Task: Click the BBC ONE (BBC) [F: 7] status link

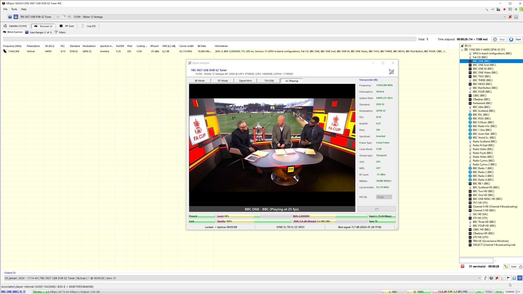Action: coord(13,292)
